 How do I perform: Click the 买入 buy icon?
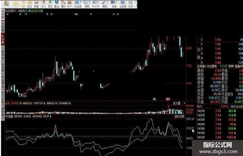pyautogui.click(x=44, y=4)
